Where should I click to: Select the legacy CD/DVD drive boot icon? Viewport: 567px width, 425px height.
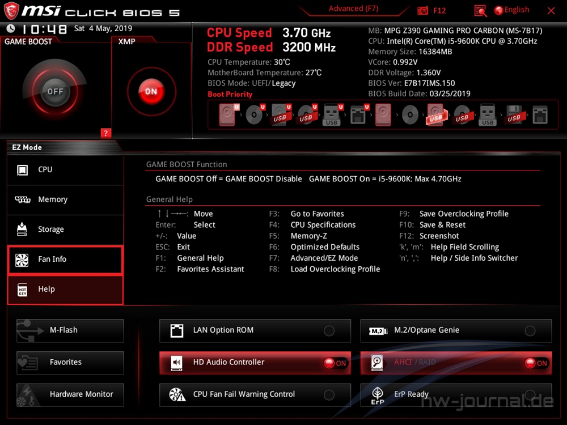click(x=410, y=115)
